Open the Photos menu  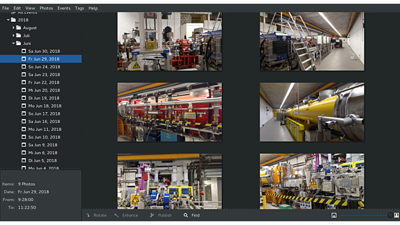[x=46, y=8]
